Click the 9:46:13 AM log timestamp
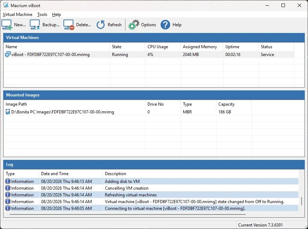The image size is (308, 229). click(66, 181)
